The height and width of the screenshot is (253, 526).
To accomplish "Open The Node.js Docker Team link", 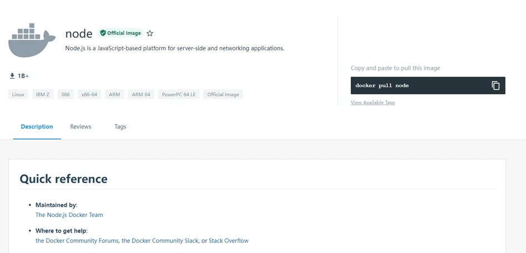I will tap(69, 215).
